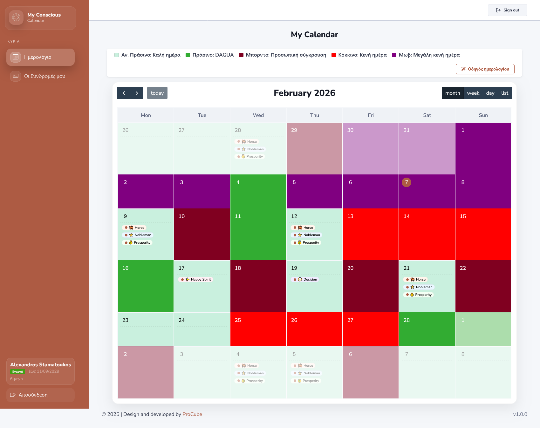The height and width of the screenshot is (428, 540).
Task: Click the horse icon on February 9
Action: tap(131, 228)
